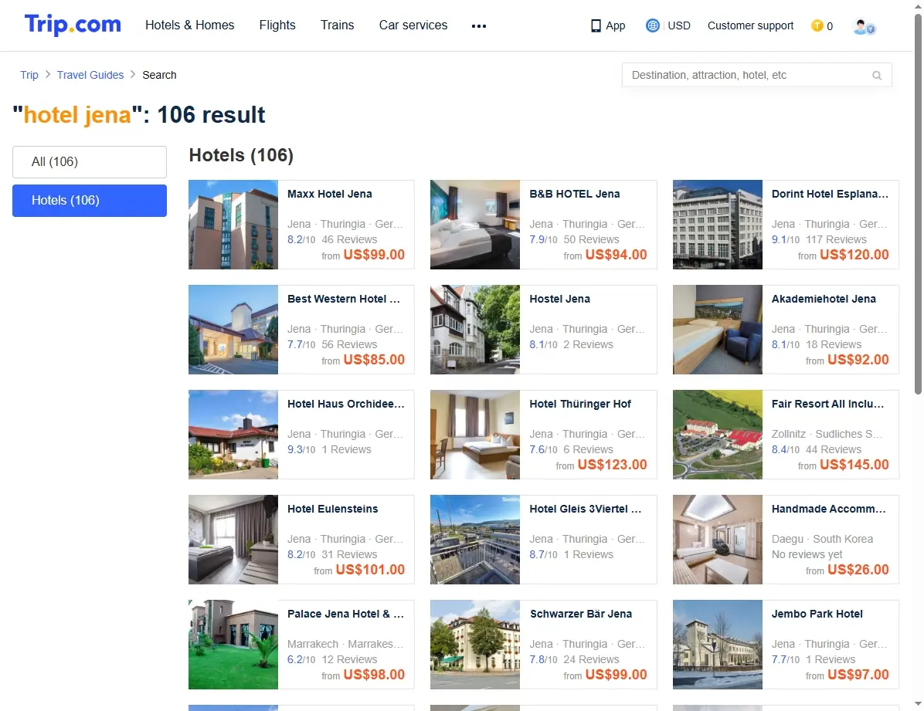The image size is (924, 711).
Task: Open the USD currency selector
Action: 679,26
